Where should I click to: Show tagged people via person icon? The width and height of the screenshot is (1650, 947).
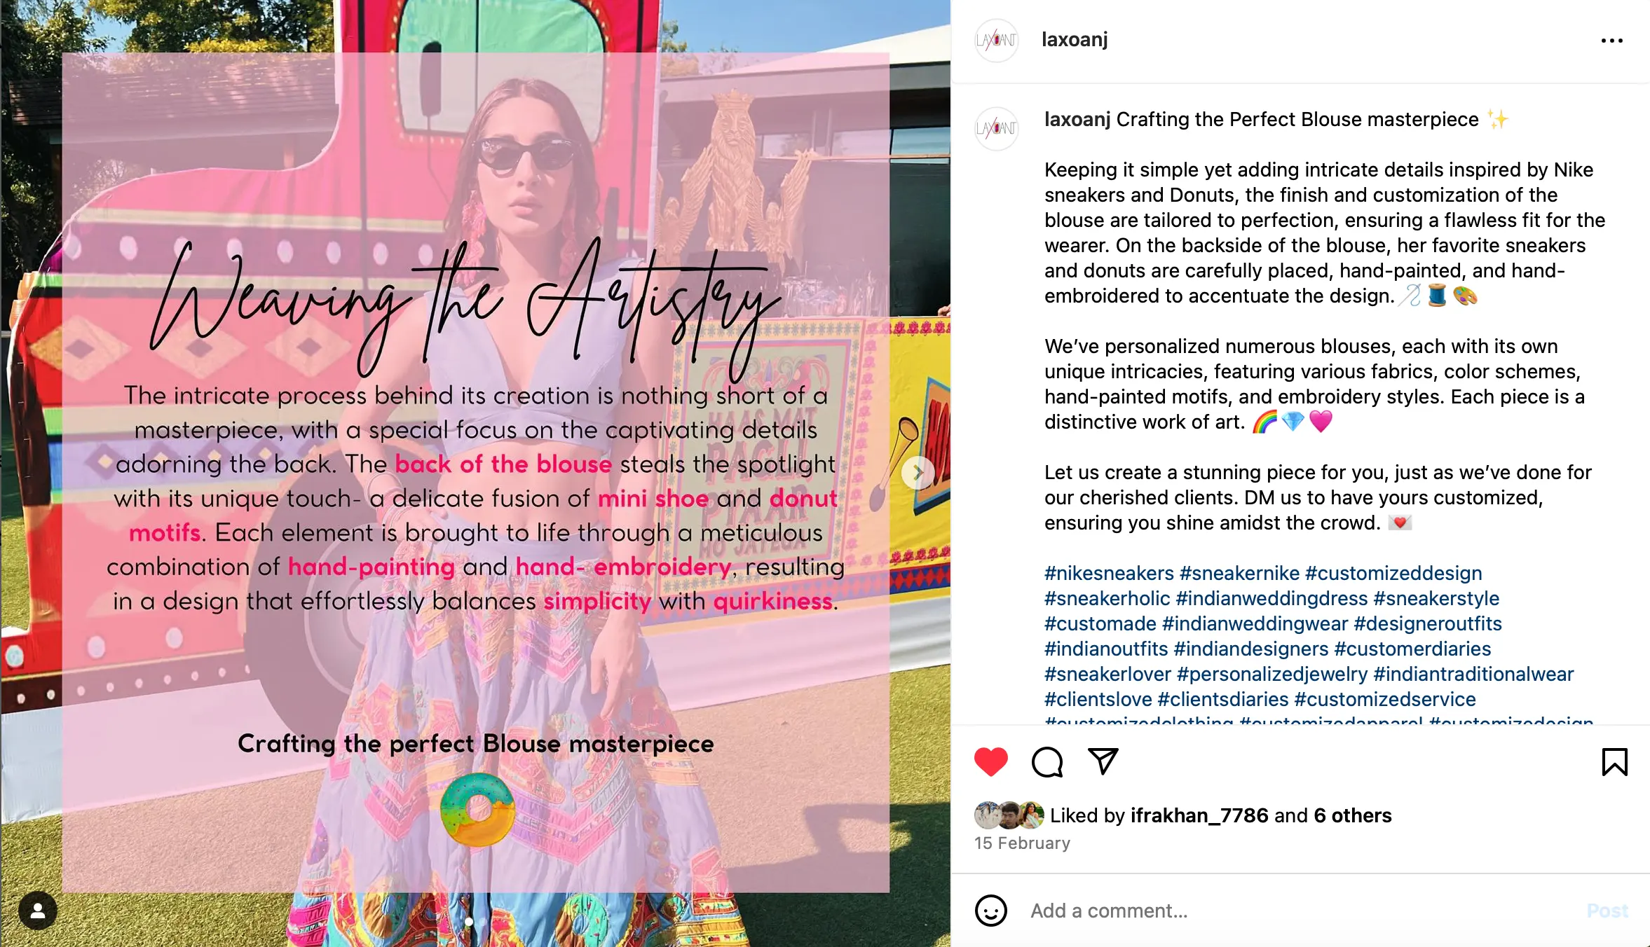click(38, 911)
